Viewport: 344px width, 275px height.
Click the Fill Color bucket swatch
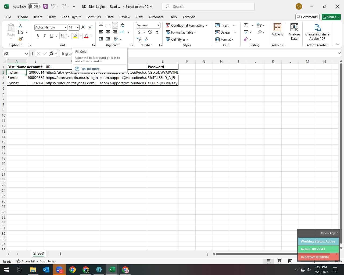point(75,36)
